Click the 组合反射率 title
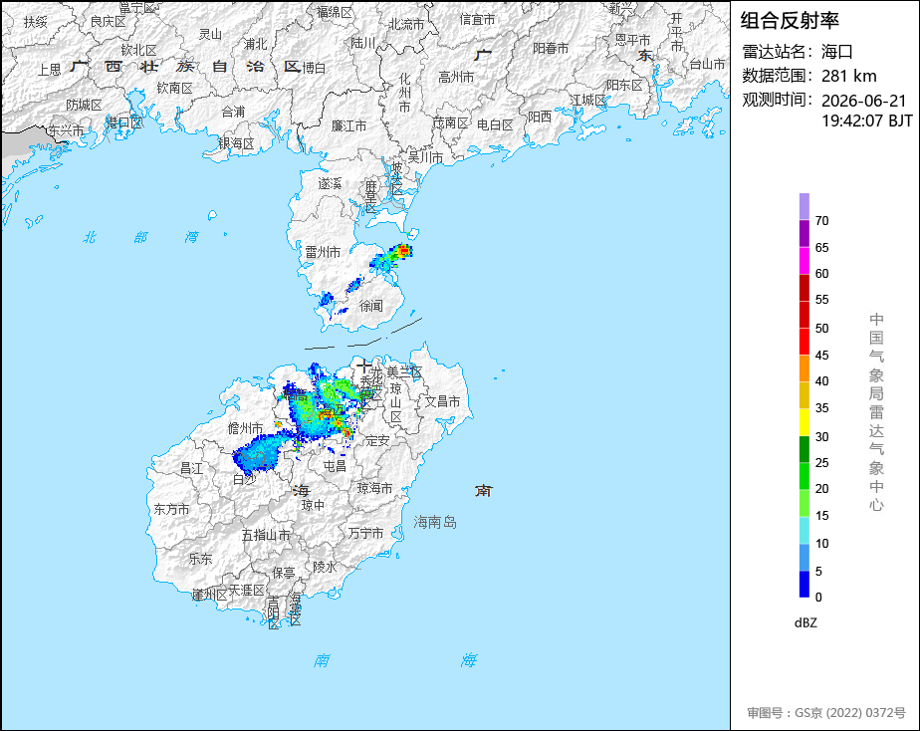Screen dimensions: 920x731 pyautogui.click(x=790, y=21)
